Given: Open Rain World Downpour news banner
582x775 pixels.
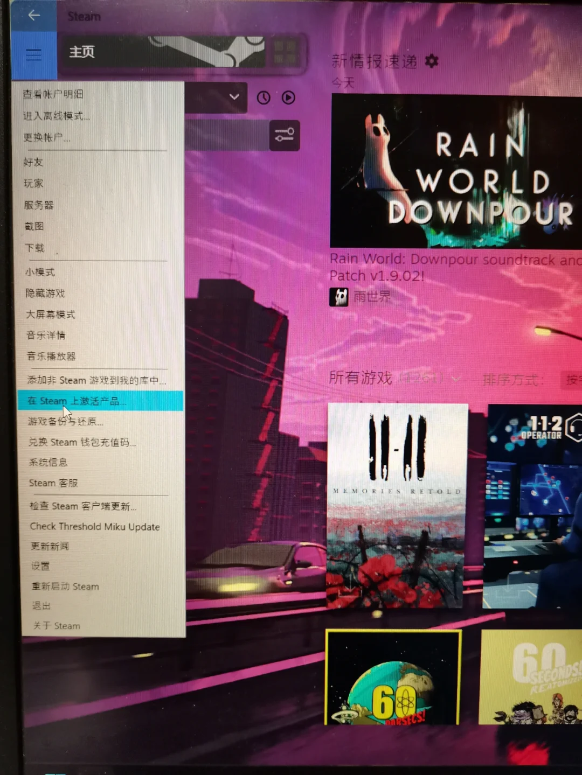Looking at the screenshot, I should pyautogui.click(x=456, y=171).
